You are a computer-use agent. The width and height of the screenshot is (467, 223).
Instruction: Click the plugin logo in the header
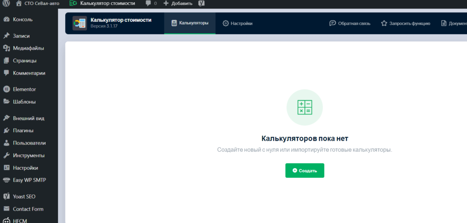(x=80, y=23)
